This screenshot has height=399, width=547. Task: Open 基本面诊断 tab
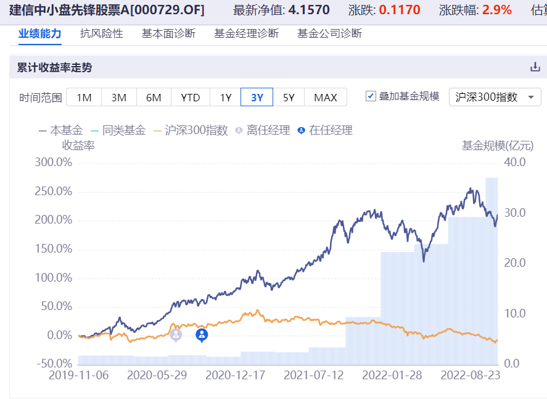click(168, 33)
